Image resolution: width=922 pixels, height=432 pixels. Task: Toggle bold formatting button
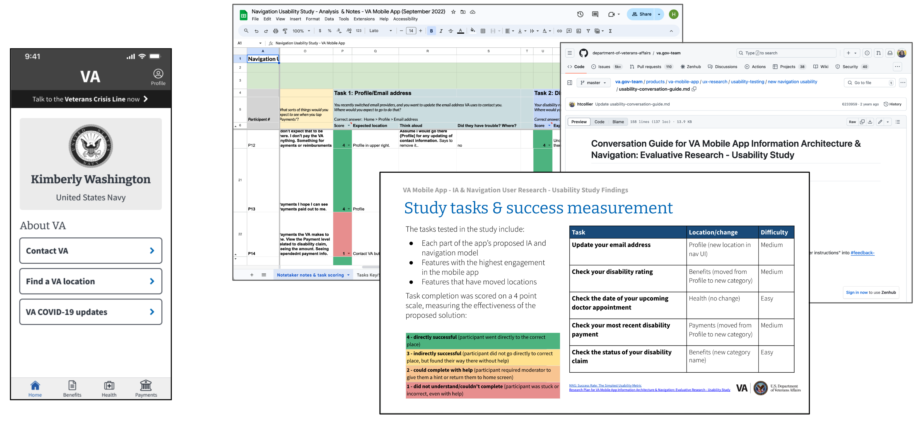[431, 31]
